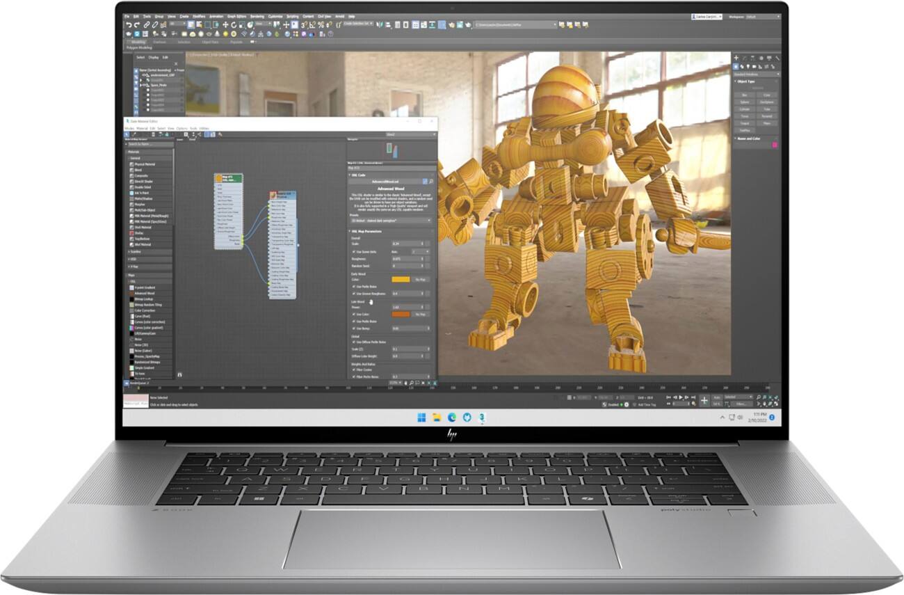Toggle the Use Scene Units checkbox
The width and height of the screenshot is (904, 595).
[354, 251]
